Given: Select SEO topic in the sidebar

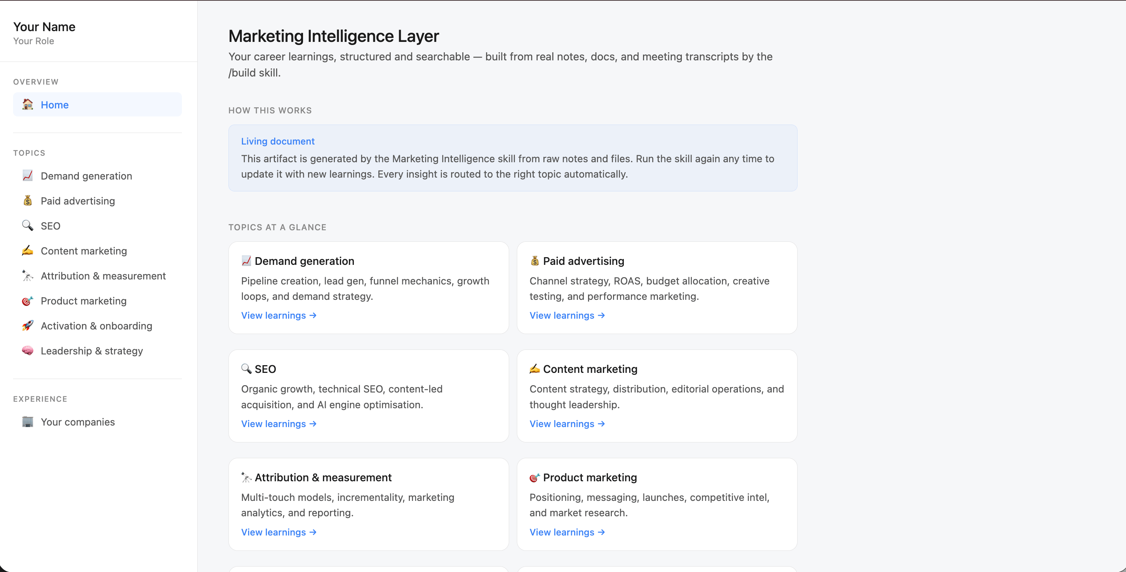Looking at the screenshot, I should pos(97,226).
